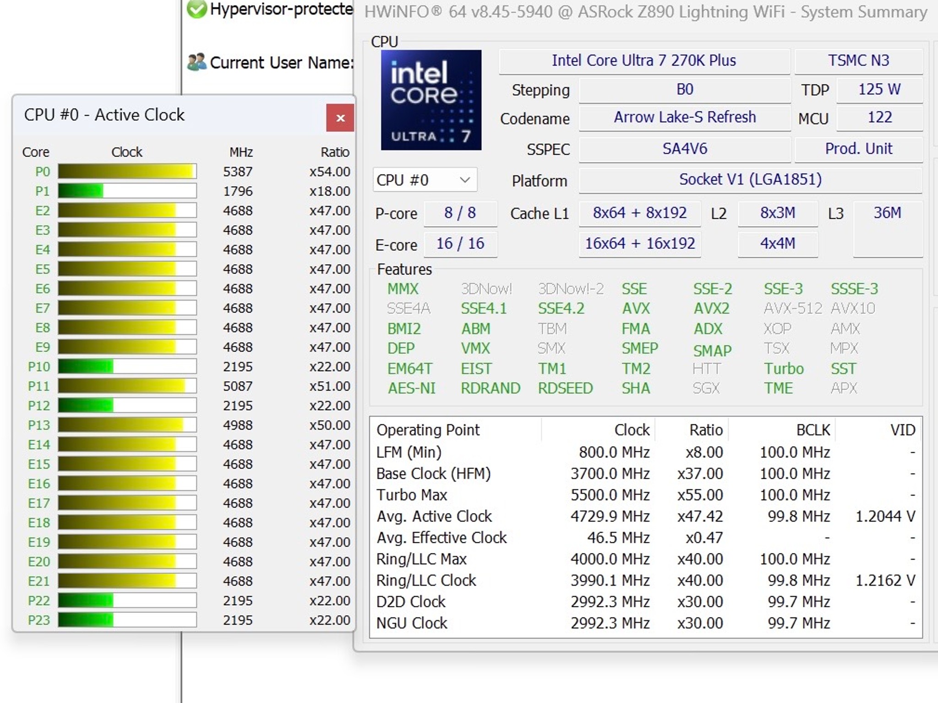The height and width of the screenshot is (703, 938).
Task: Click the green hypervisor-protected shield icon
Action: (x=197, y=9)
